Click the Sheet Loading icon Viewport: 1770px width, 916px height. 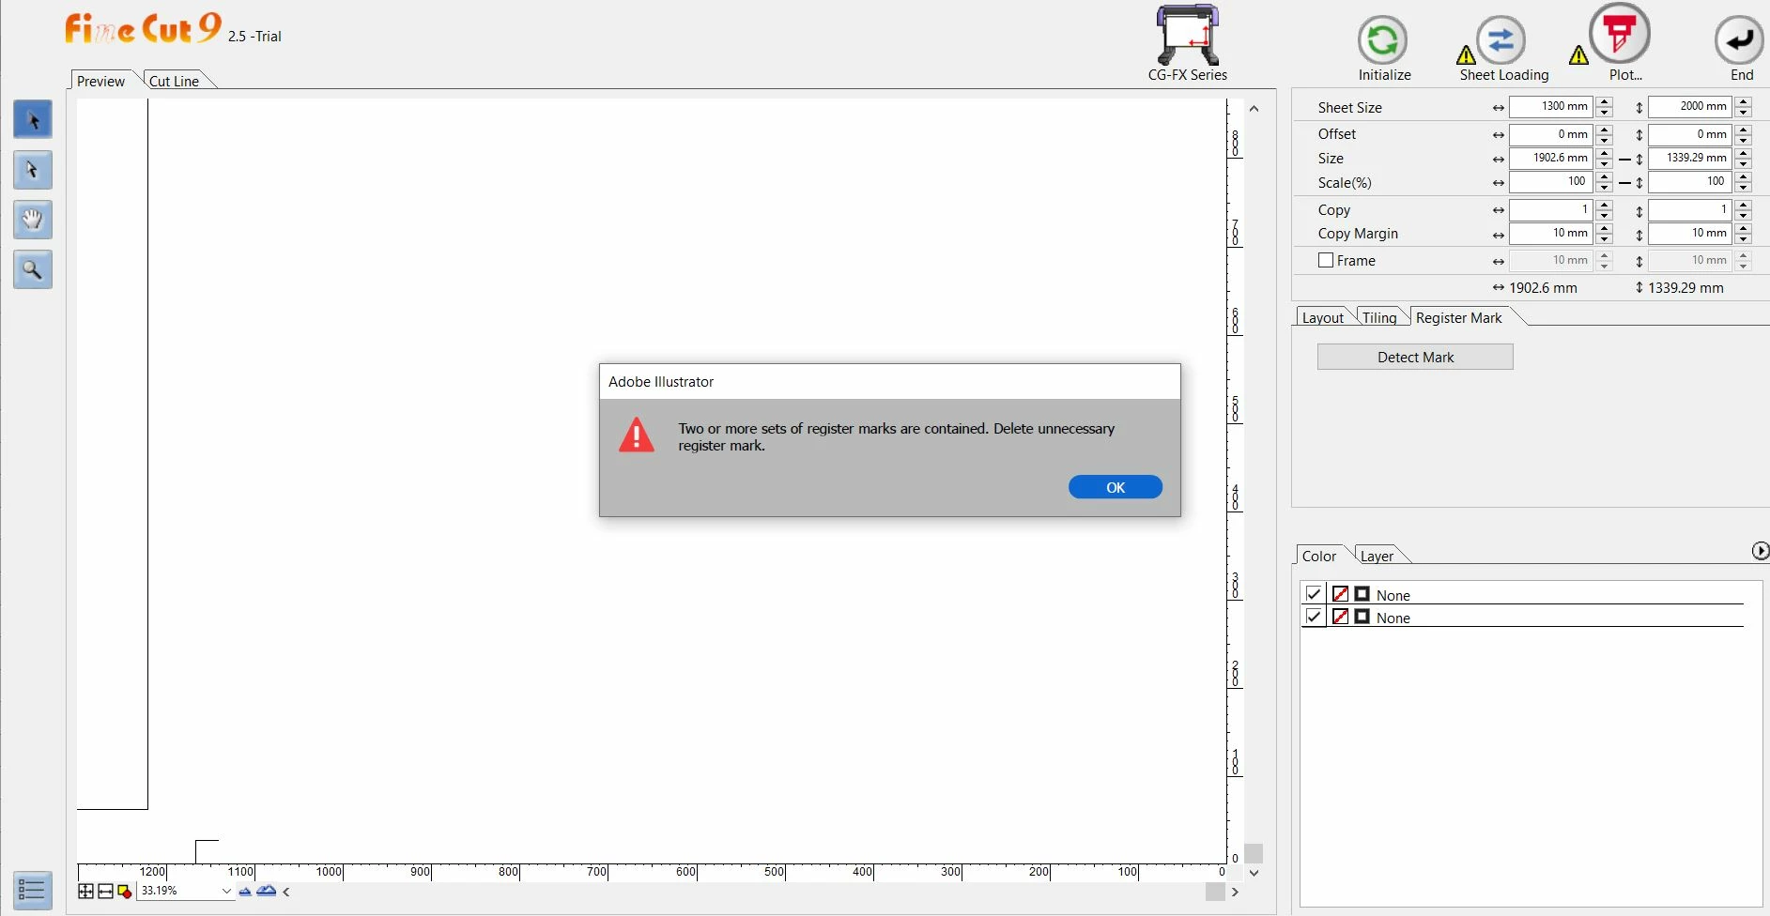pyautogui.click(x=1501, y=40)
